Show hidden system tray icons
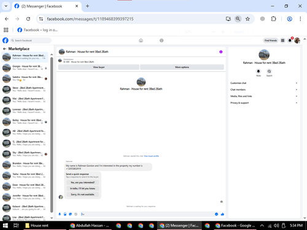 click(x=262, y=226)
